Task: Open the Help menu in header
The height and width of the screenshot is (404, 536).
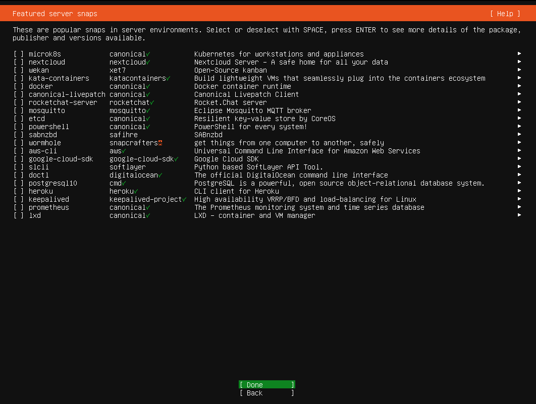Action: click(505, 14)
